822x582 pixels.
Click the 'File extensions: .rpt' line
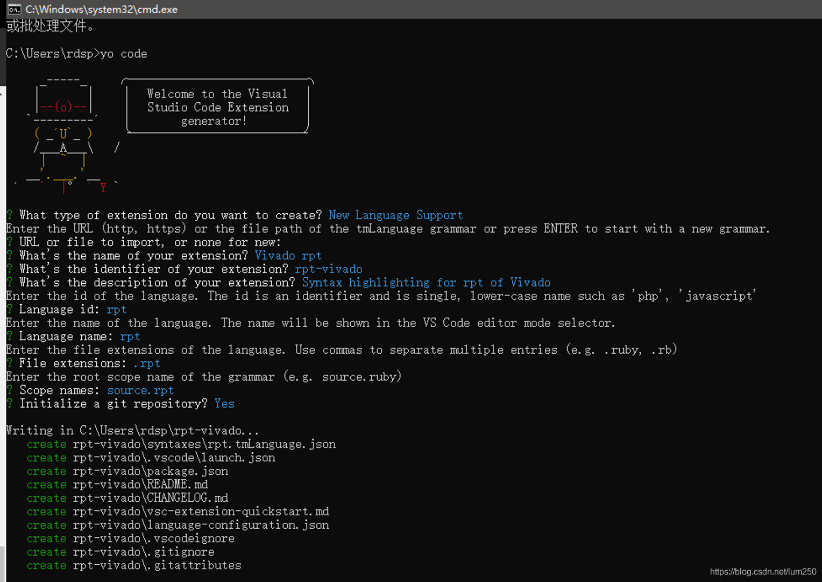point(83,363)
